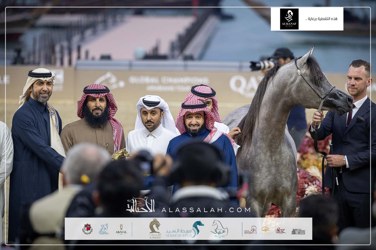Click the Almanaf Stud black logo
Viewport: 376px width, 250px height.
coord(289,19)
